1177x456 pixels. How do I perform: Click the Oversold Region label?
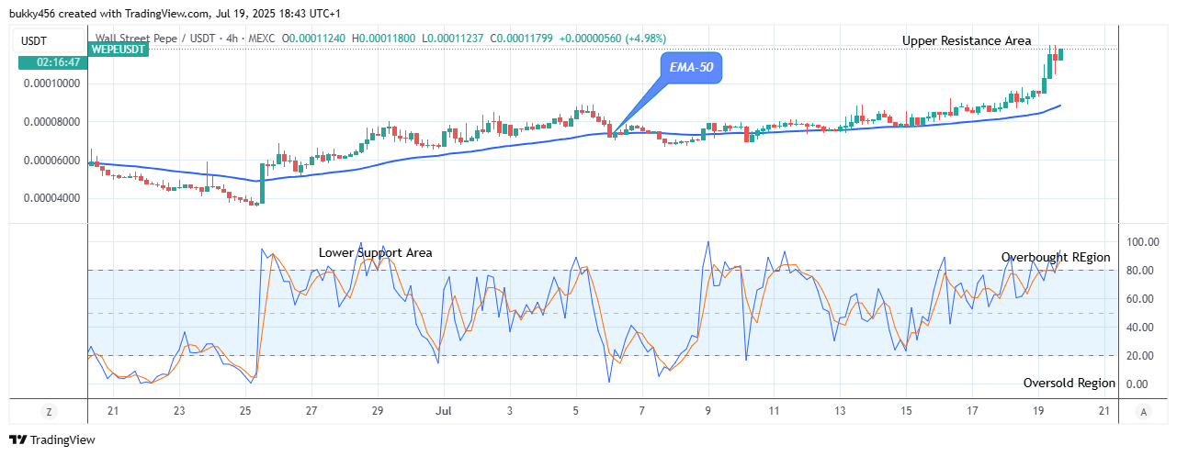point(1069,384)
